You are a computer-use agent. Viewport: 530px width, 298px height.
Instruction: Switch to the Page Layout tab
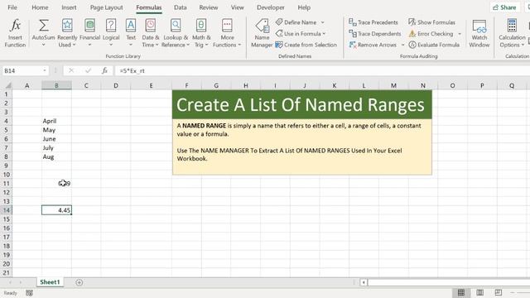[x=107, y=7]
